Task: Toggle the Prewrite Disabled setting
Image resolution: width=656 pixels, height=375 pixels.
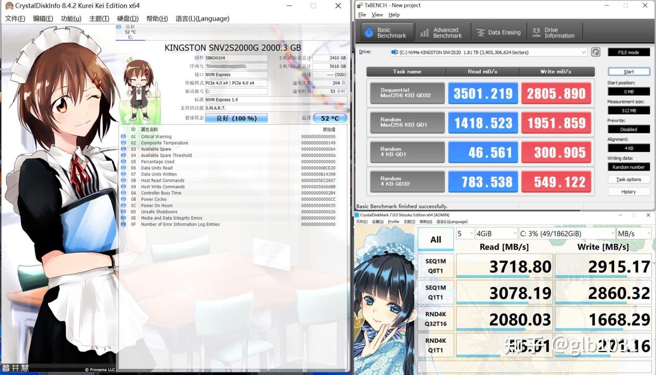Action: pyautogui.click(x=629, y=129)
